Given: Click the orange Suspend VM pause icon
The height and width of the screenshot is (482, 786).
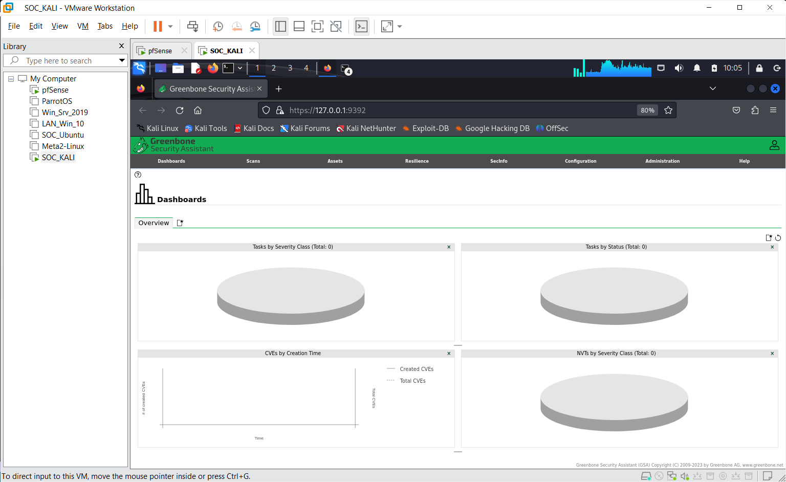Looking at the screenshot, I should (x=158, y=26).
